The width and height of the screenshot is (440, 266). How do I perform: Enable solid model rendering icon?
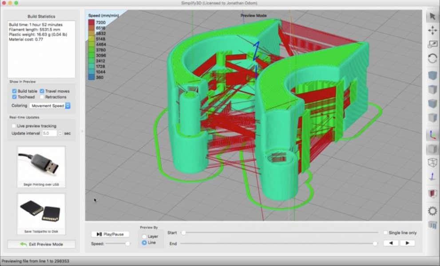tap(432, 149)
